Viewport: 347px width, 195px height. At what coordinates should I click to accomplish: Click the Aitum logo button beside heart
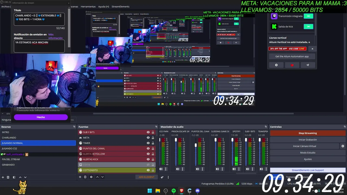[308, 65]
